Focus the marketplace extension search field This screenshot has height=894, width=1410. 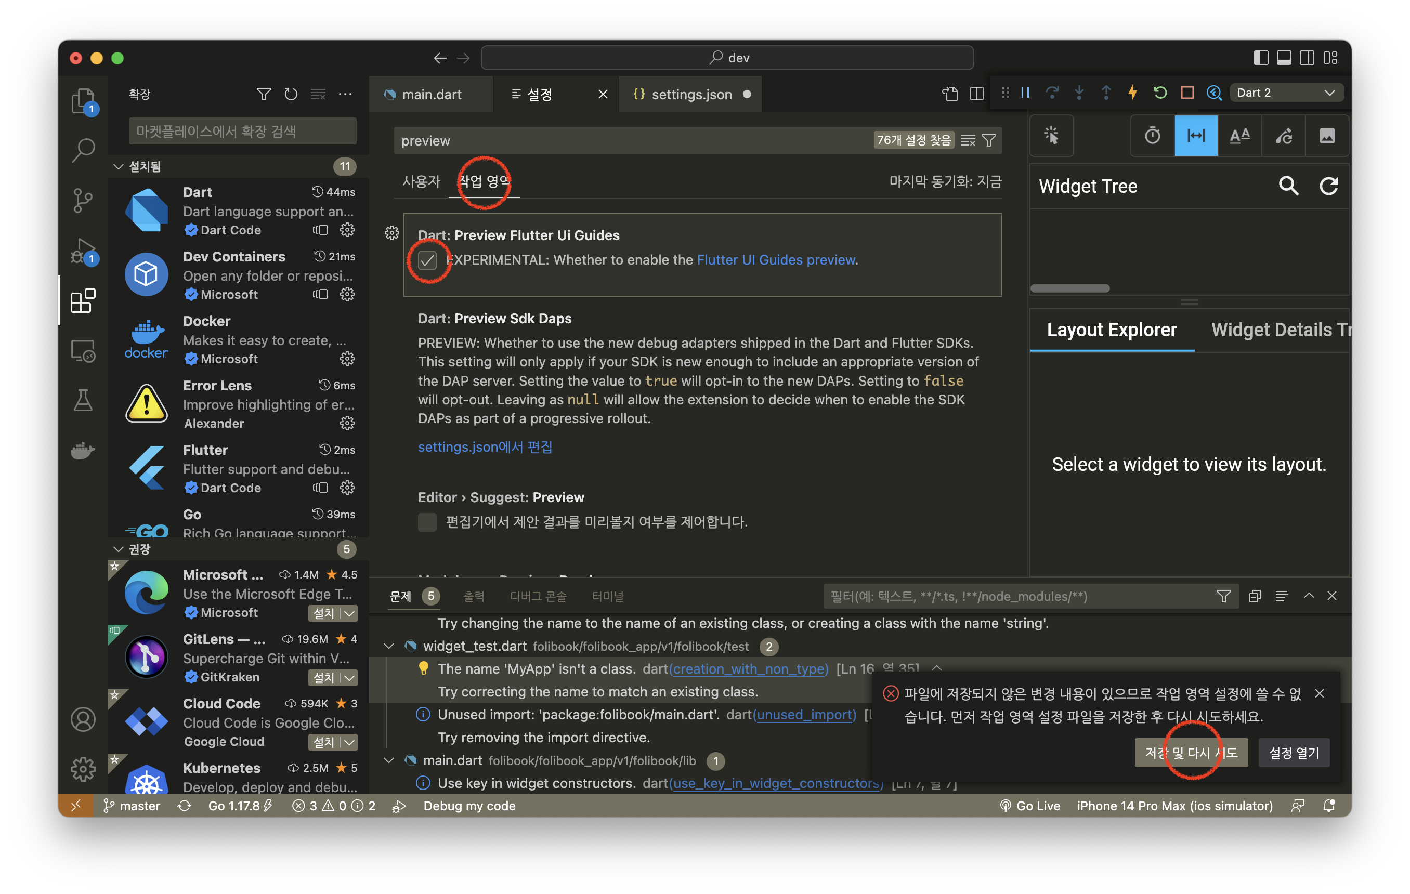(242, 130)
